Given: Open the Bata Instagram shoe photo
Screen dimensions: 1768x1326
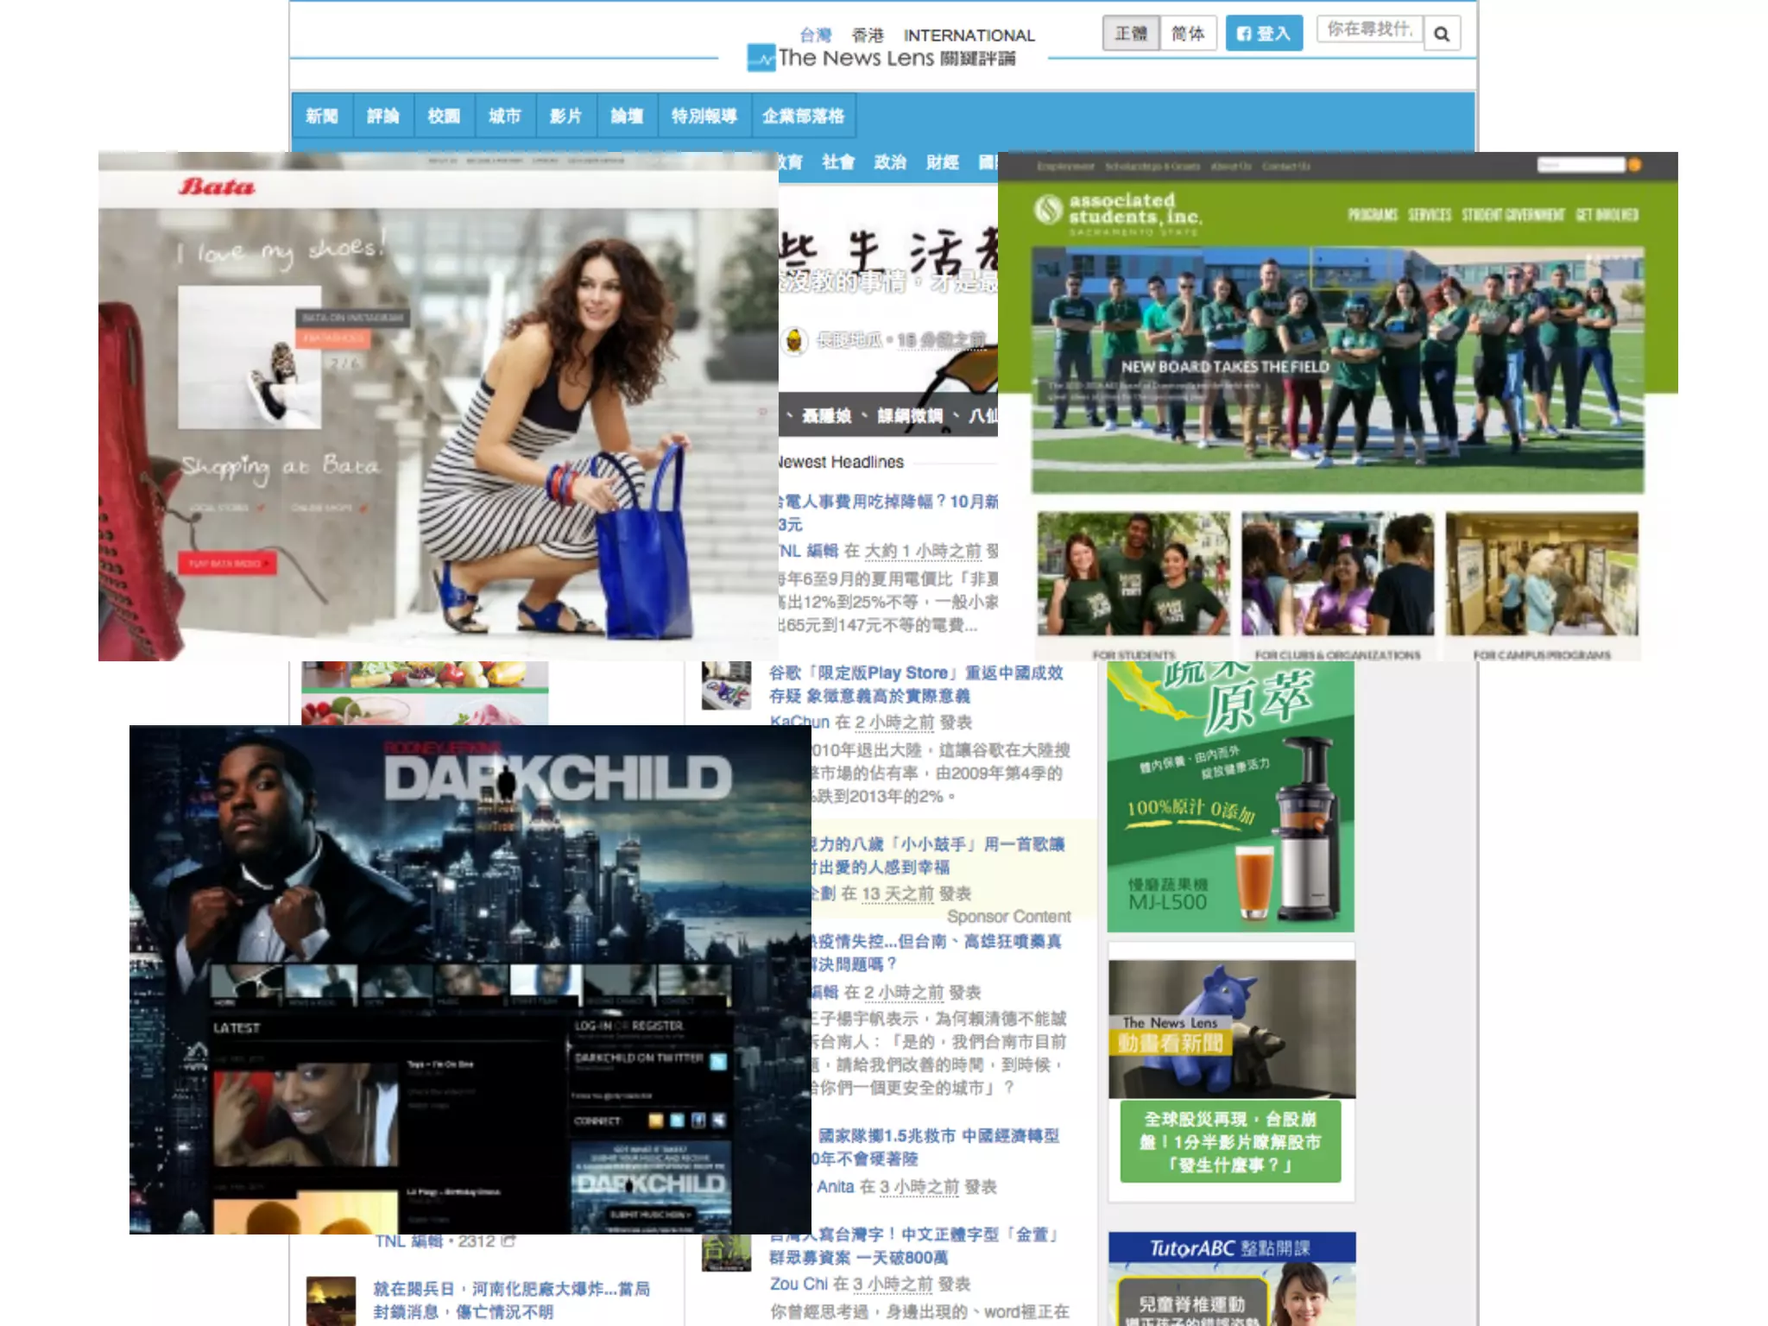Looking at the screenshot, I should 249,357.
